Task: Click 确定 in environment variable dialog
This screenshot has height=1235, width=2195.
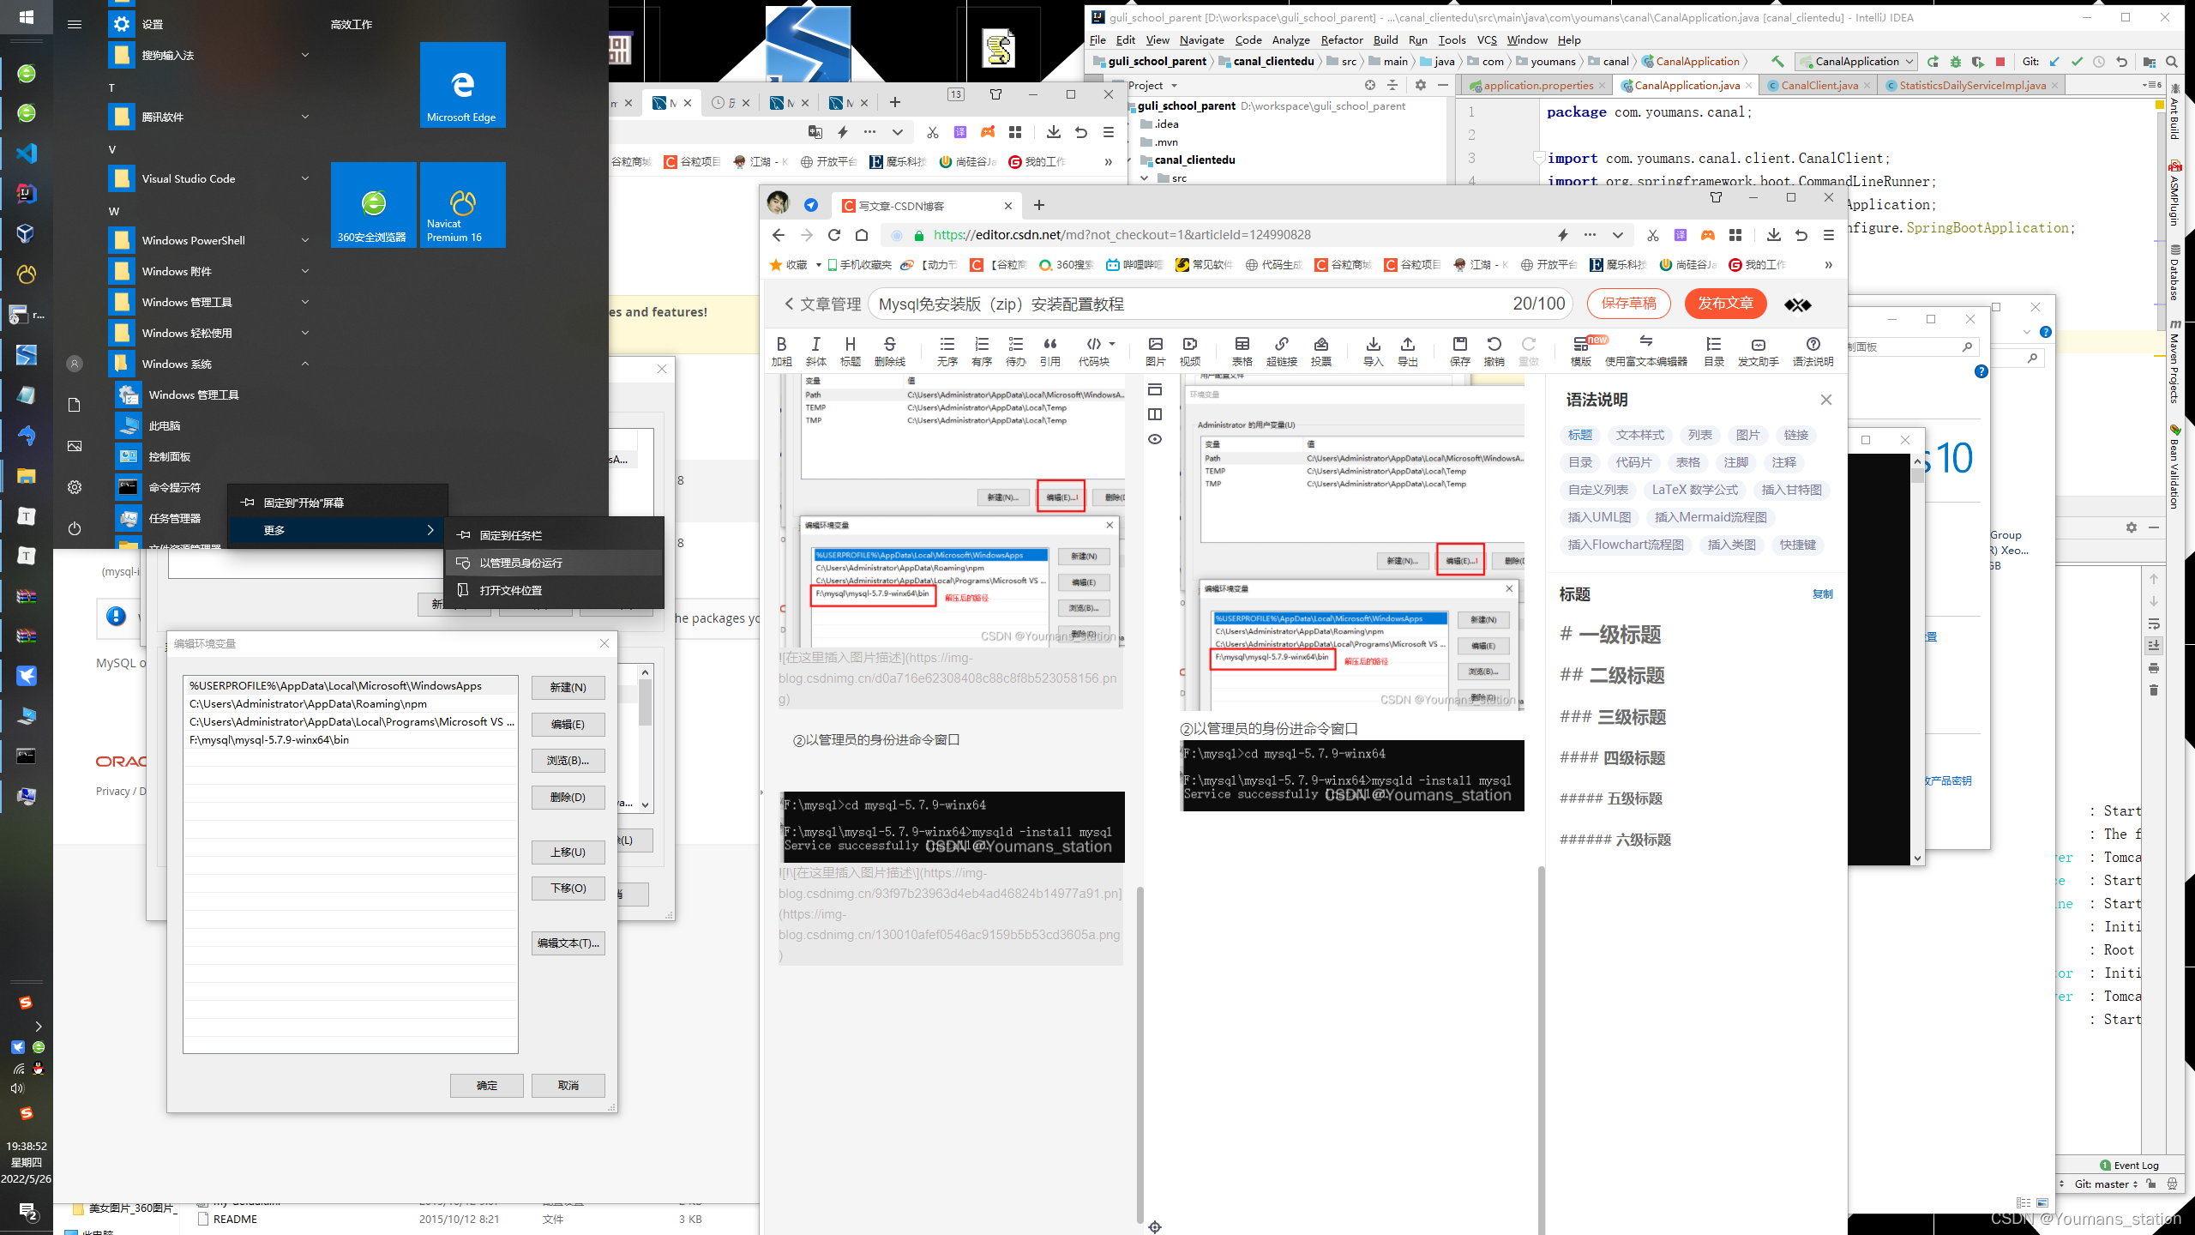Action: (x=486, y=1086)
